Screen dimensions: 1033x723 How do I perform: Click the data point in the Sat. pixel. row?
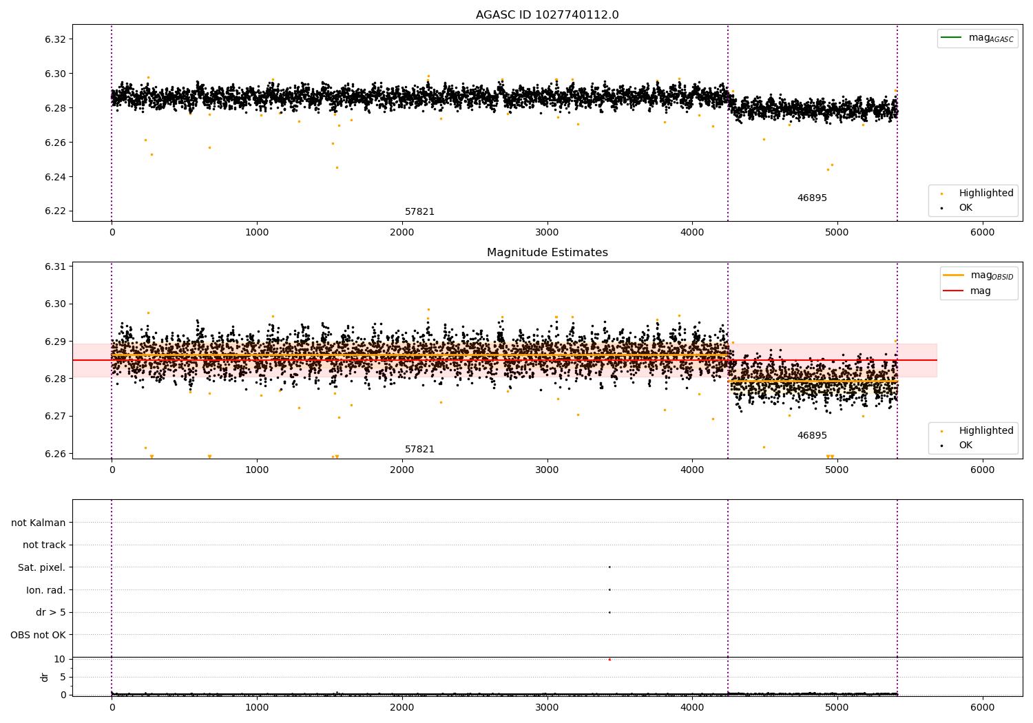pyautogui.click(x=609, y=567)
